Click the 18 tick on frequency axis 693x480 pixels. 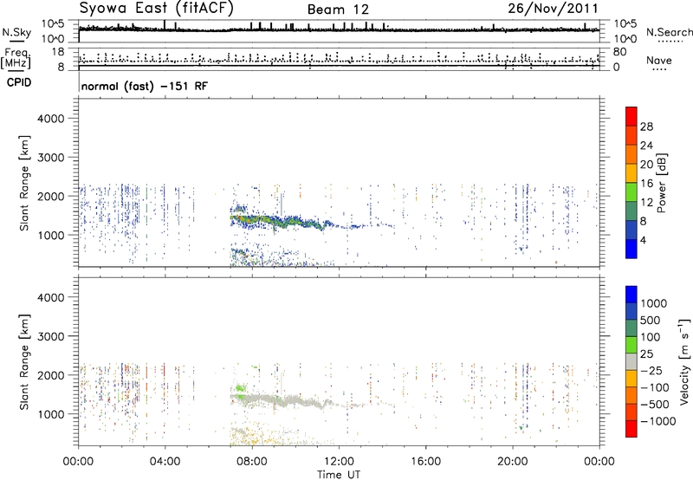58,52
